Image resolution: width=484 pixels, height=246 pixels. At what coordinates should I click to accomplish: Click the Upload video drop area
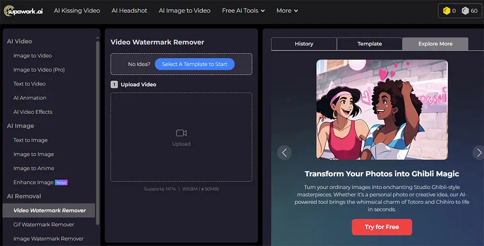coord(181,137)
